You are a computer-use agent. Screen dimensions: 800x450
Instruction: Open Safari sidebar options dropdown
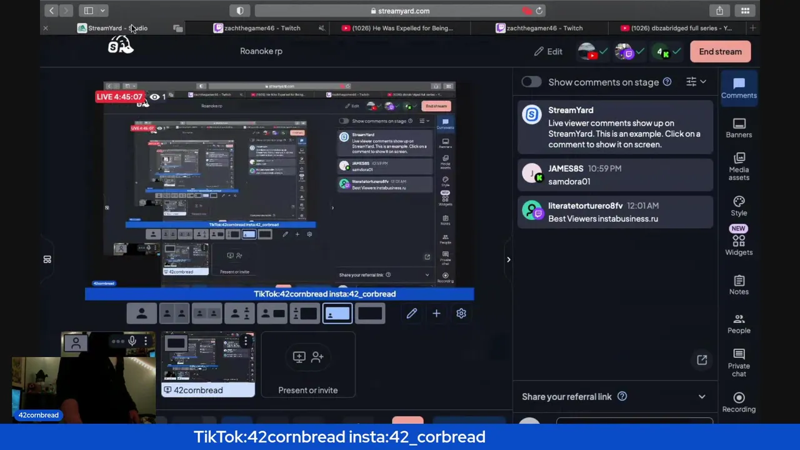click(102, 11)
